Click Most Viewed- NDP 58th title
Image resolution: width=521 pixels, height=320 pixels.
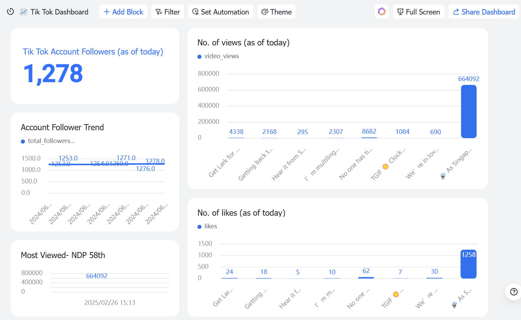pyautogui.click(x=63, y=255)
